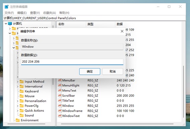This screenshot has width=190, height=129.
Task: Open the 编辑(E) menu
Action: (x=22, y=13)
